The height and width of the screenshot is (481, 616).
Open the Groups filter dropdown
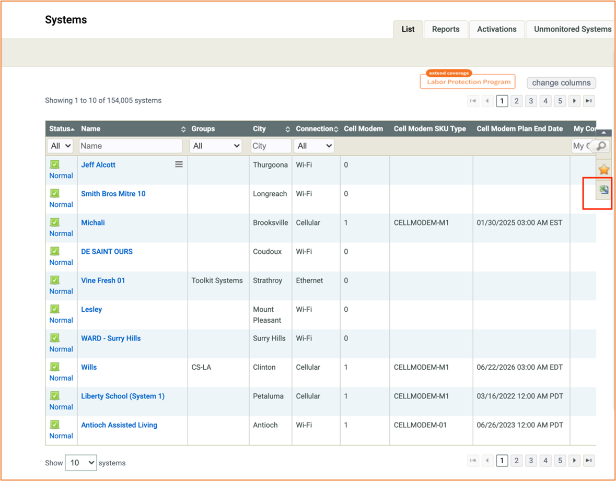point(216,146)
